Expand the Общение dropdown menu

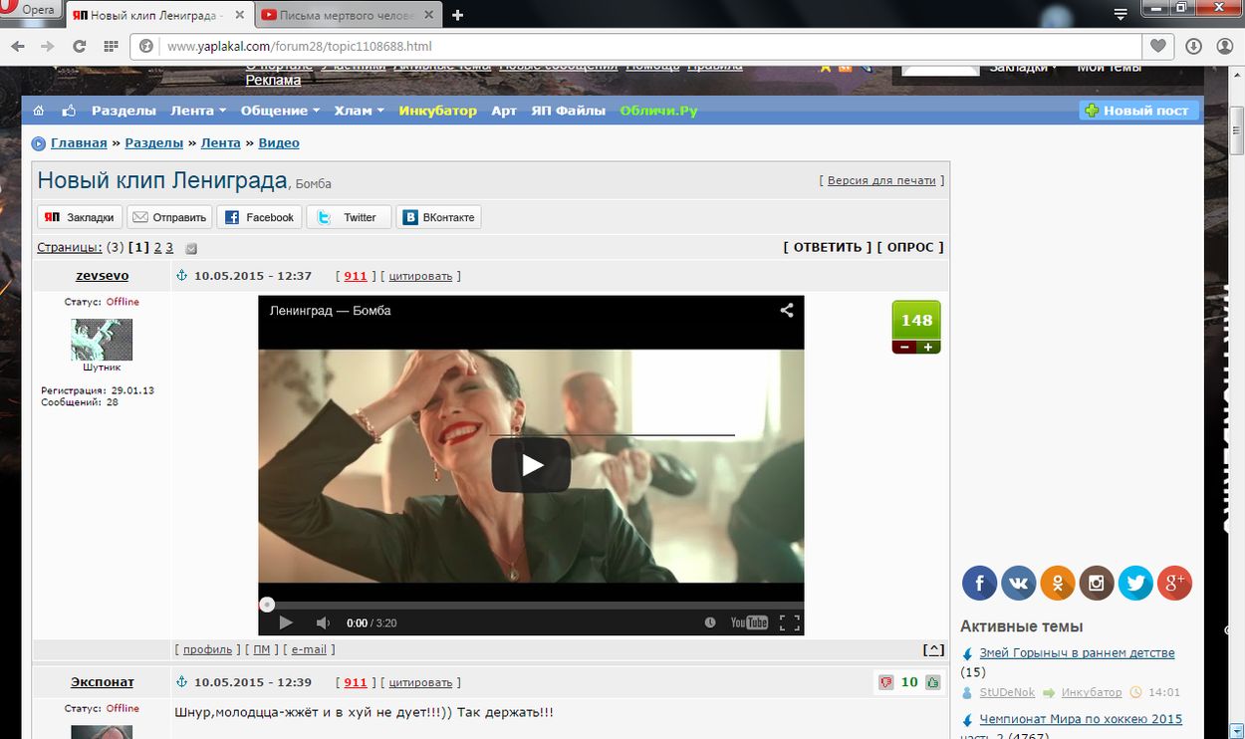click(x=280, y=111)
